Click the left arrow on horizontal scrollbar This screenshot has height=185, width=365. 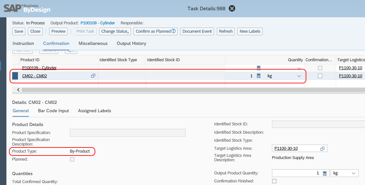coord(18,90)
